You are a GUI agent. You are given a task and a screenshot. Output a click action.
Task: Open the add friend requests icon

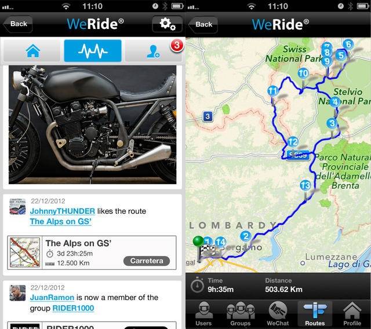[x=153, y=51]
